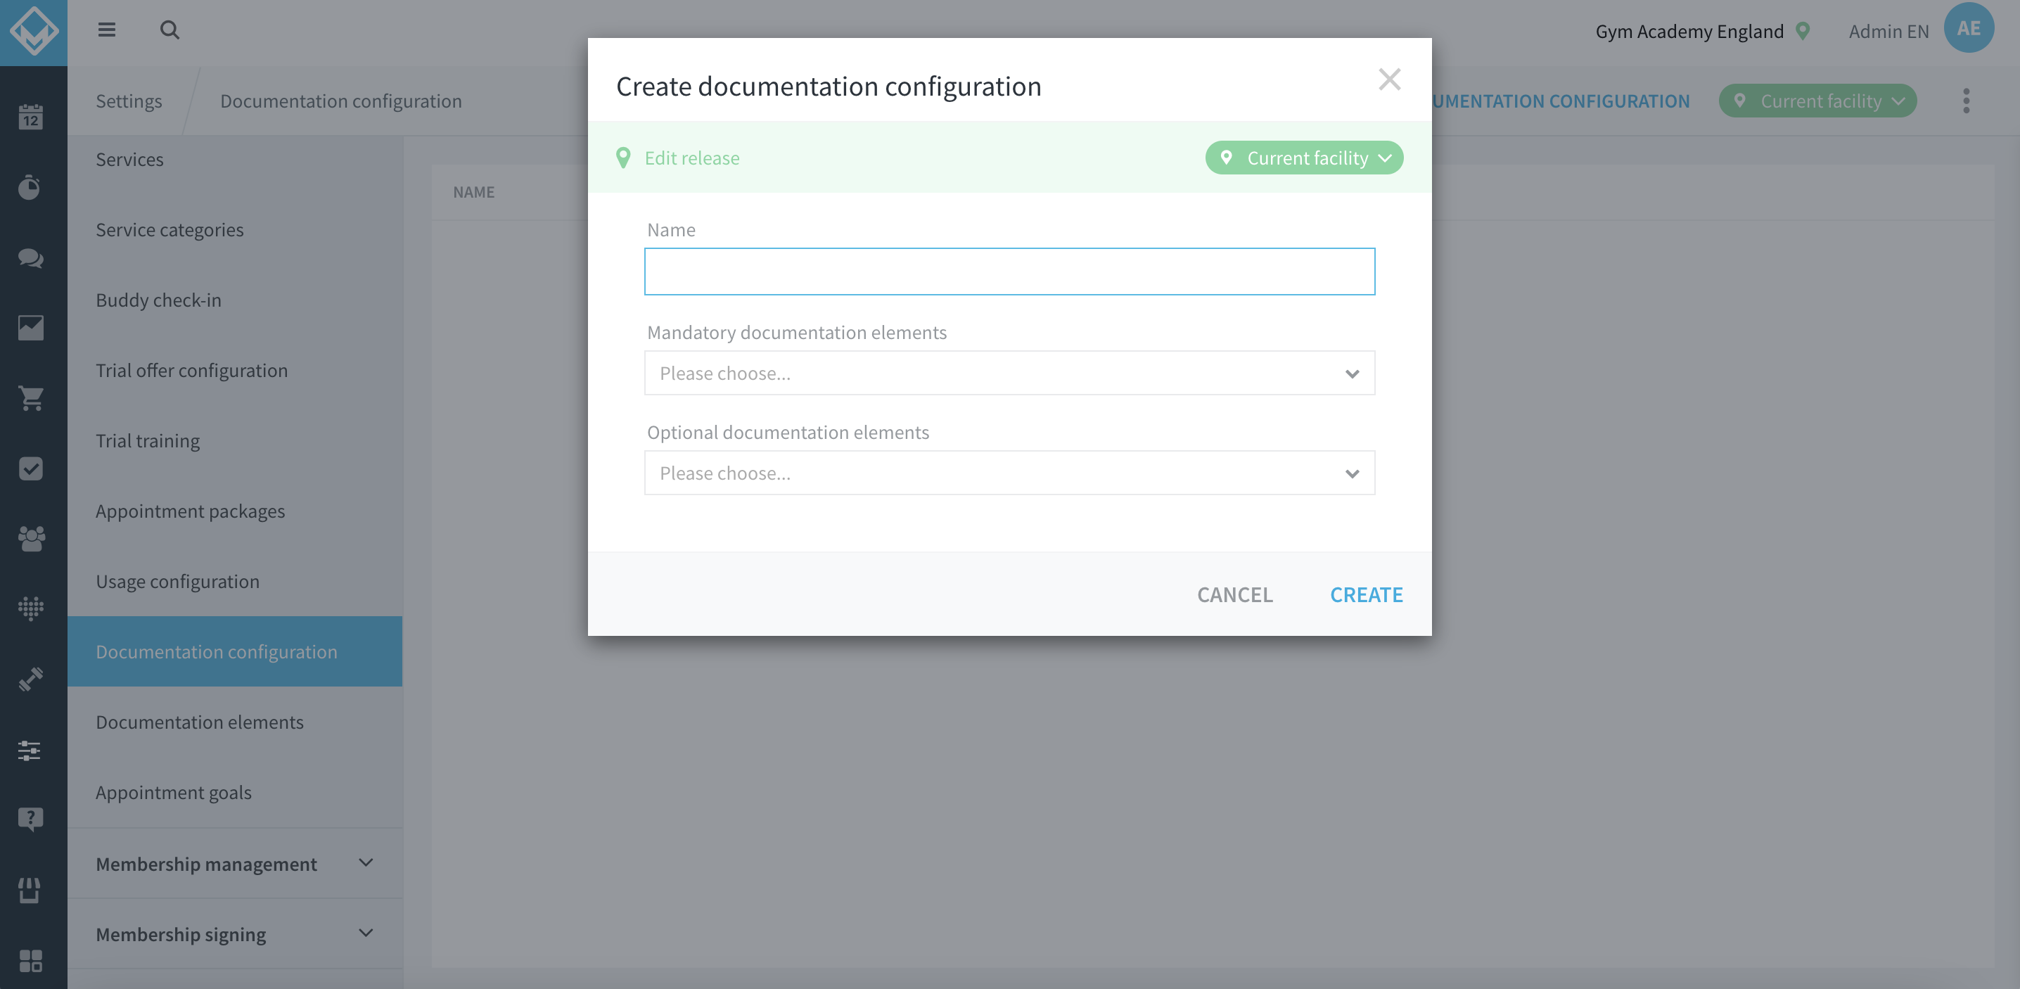Click the location pin next to Gym Academy England
Screen dimensions: 2020x989
point(1803,32)
